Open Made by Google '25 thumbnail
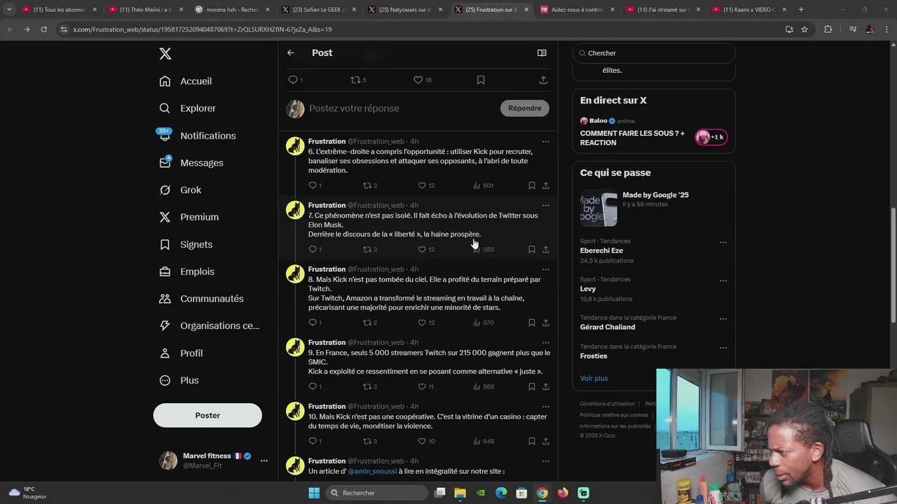Image resolution: width=897 pixels, height=504 pixels. (598, 208)
